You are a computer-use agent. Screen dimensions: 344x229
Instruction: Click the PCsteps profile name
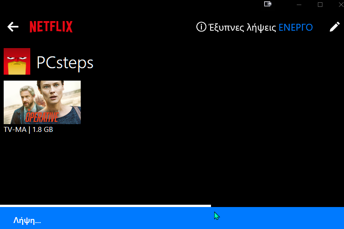[65, 63]
